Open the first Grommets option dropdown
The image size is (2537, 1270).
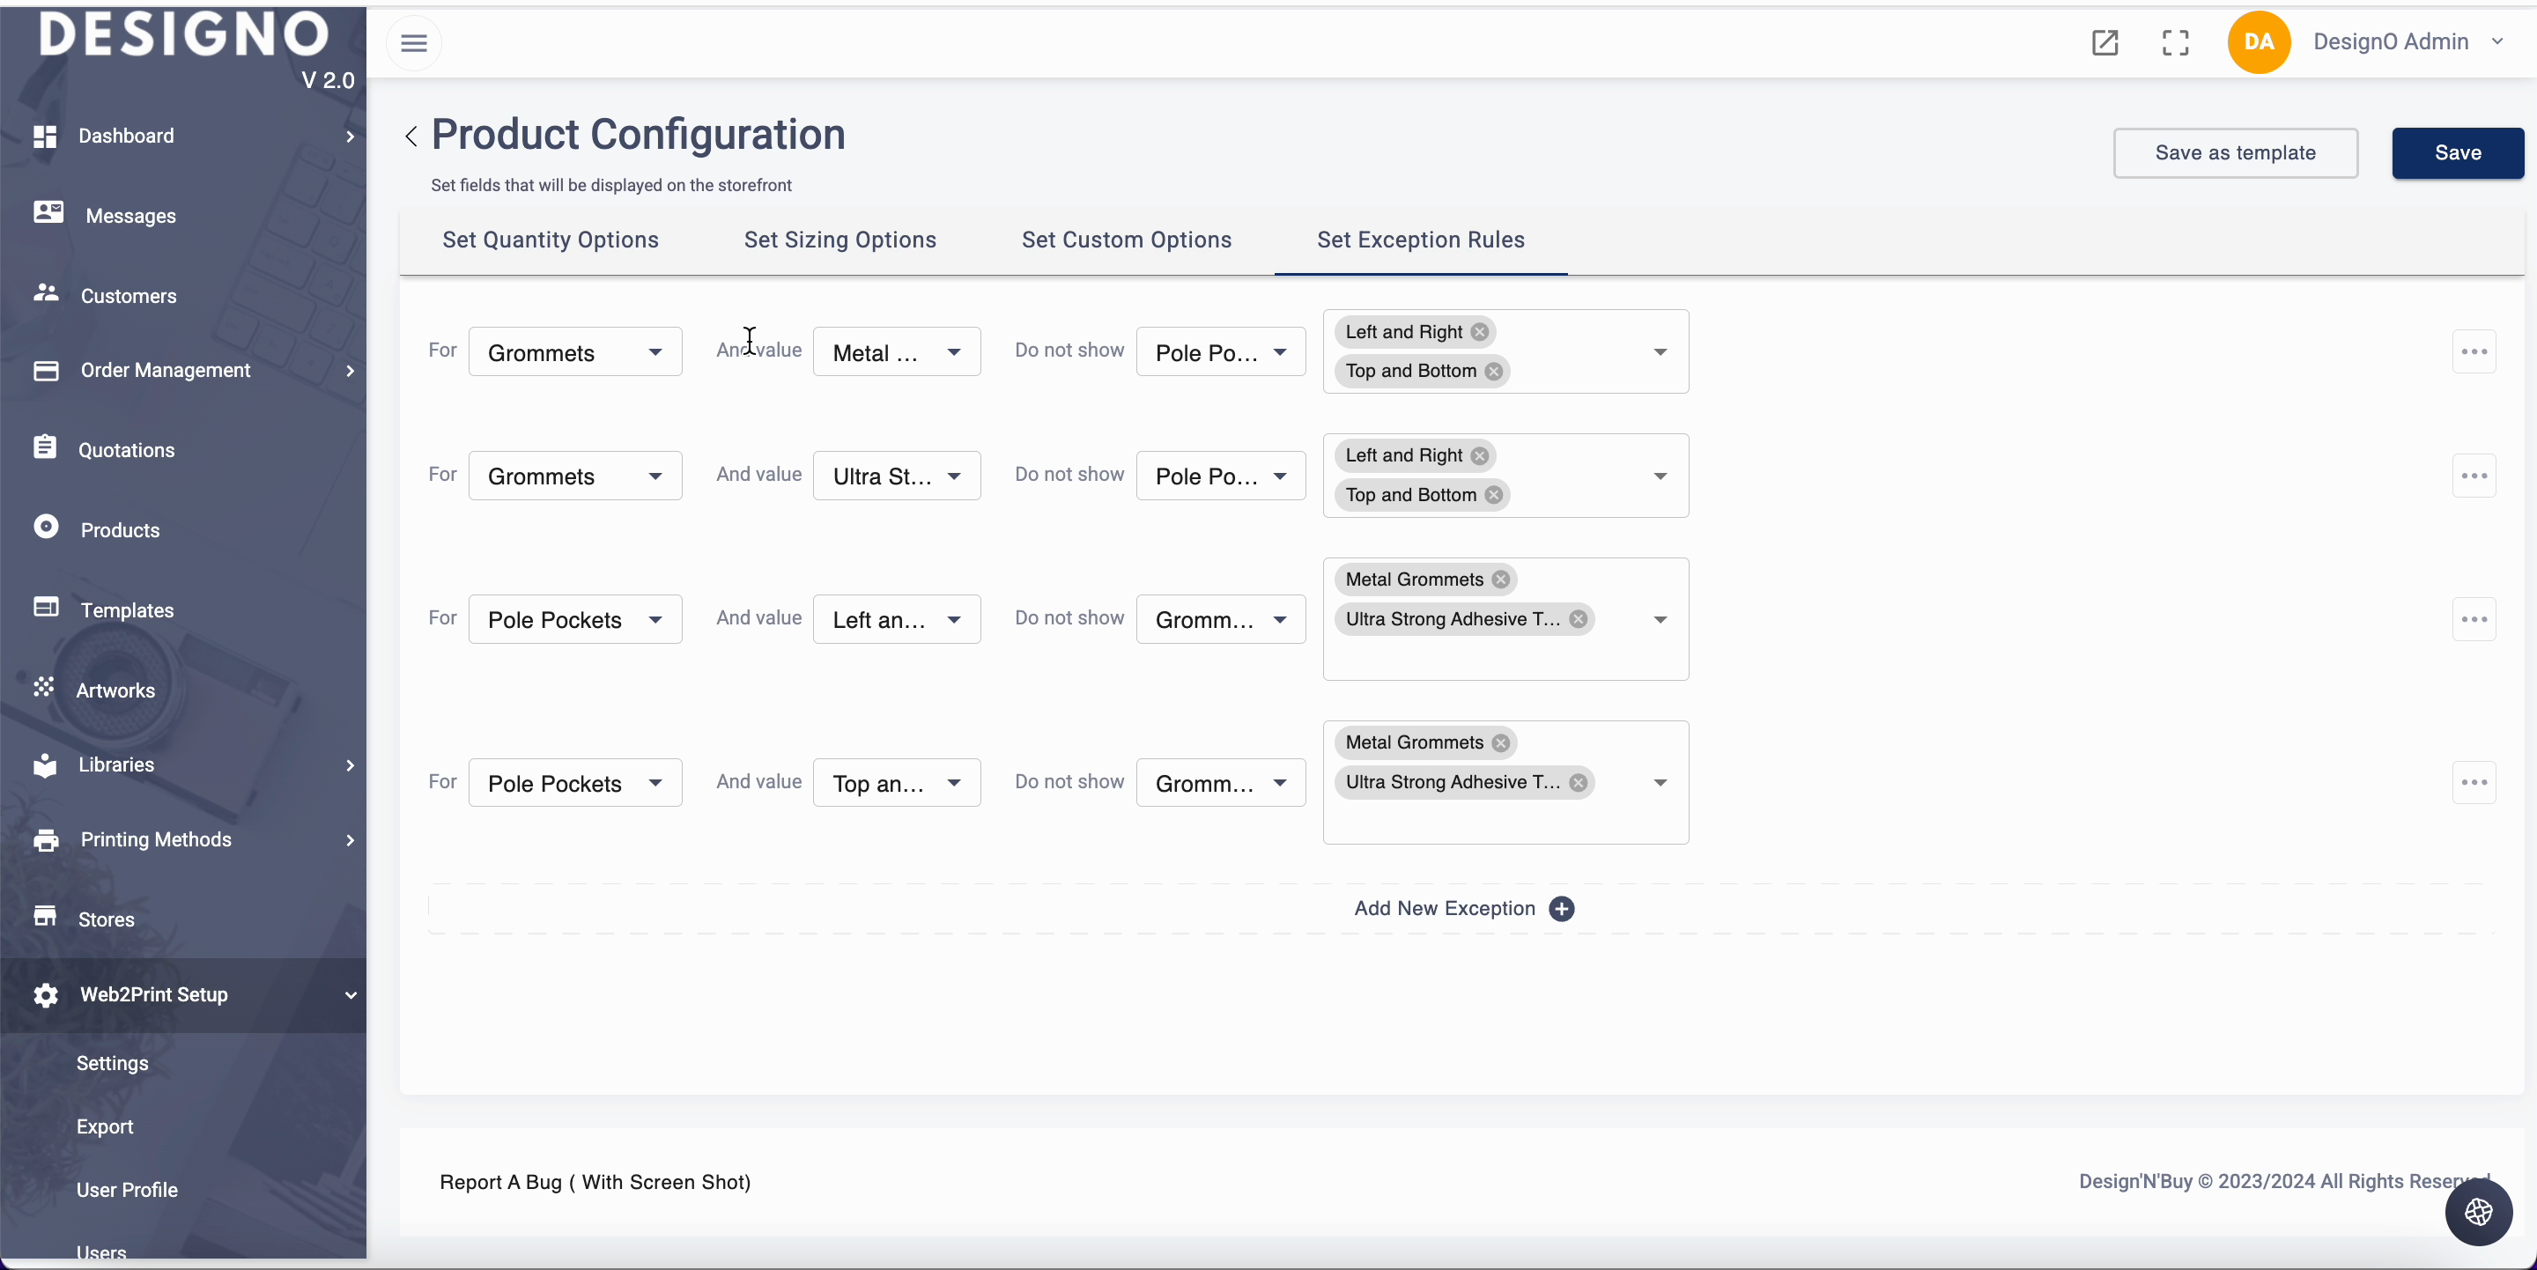coord(574,352)
